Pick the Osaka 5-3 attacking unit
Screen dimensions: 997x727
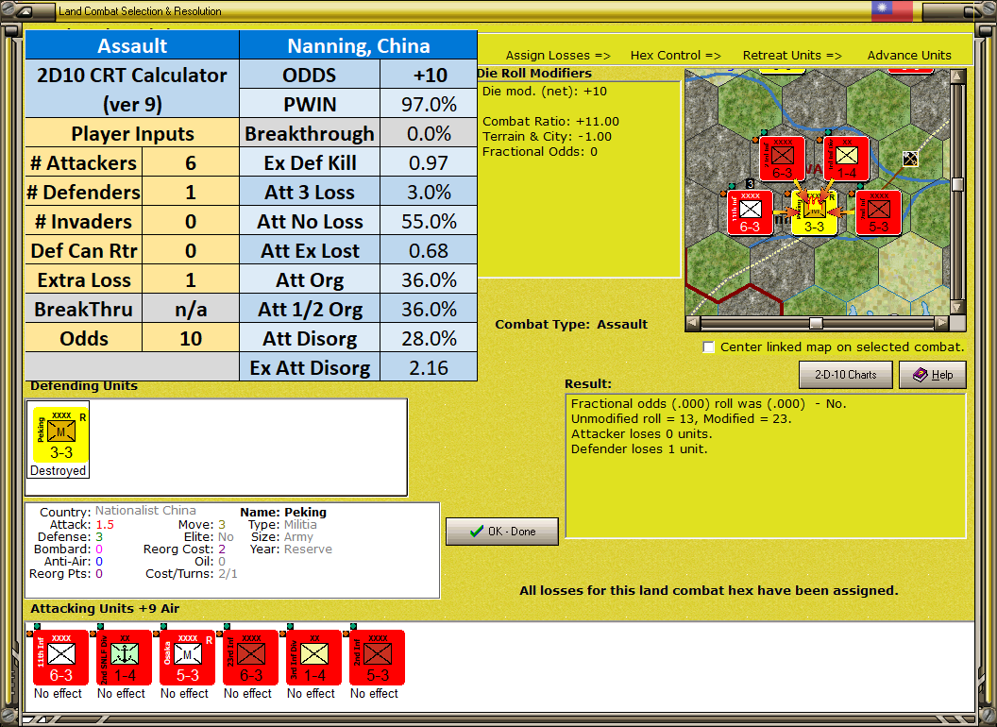click(x=187, y=658)
